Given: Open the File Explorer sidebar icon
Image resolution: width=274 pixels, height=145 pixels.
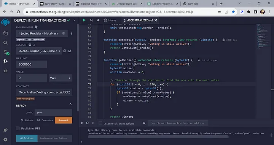Looking at the screenshot, I should coord(5,33).
